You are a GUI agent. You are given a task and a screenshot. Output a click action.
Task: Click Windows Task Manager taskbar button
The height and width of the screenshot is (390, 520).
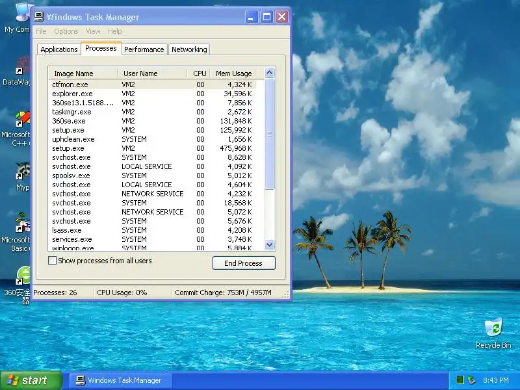(x=121, y=380)
